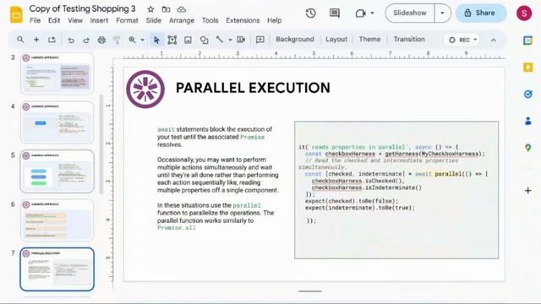Add a new slide plus icon

click(36, 40)
